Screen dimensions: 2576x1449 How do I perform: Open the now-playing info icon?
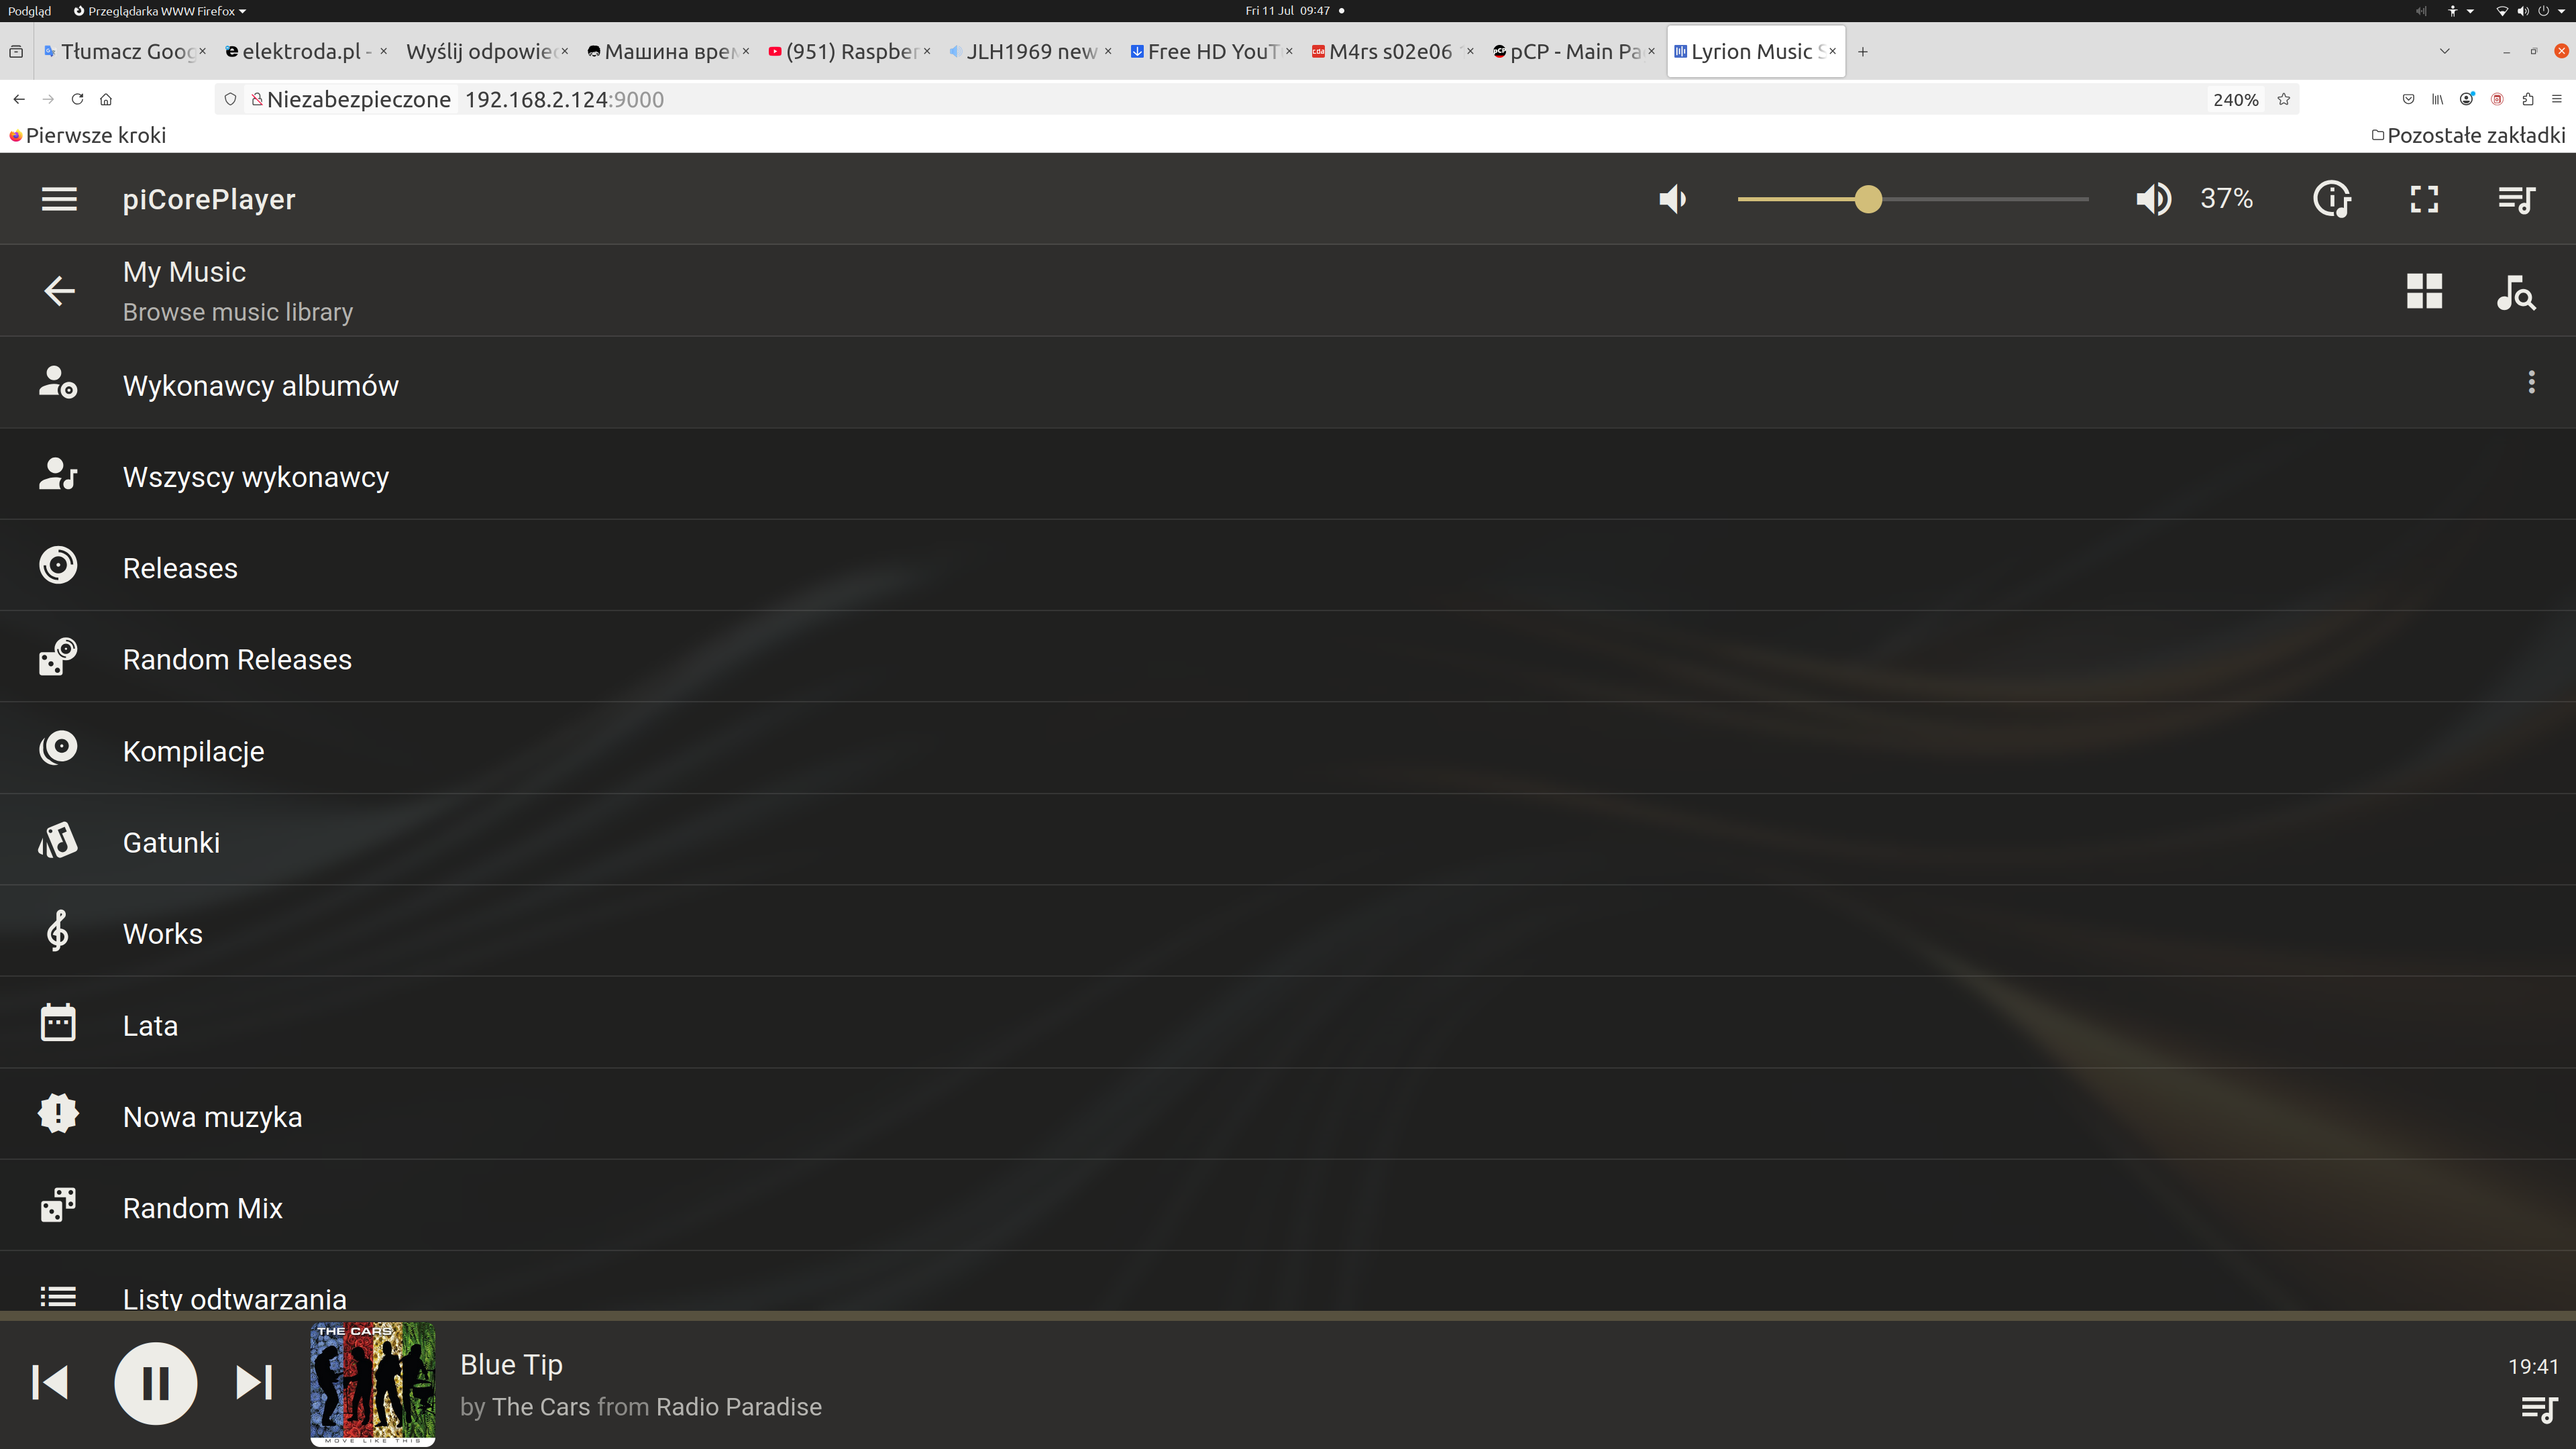tap(2332, 199)
